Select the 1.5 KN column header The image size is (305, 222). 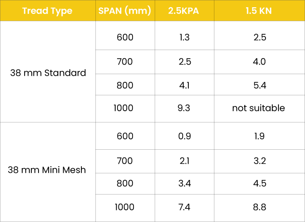point(258,11)
